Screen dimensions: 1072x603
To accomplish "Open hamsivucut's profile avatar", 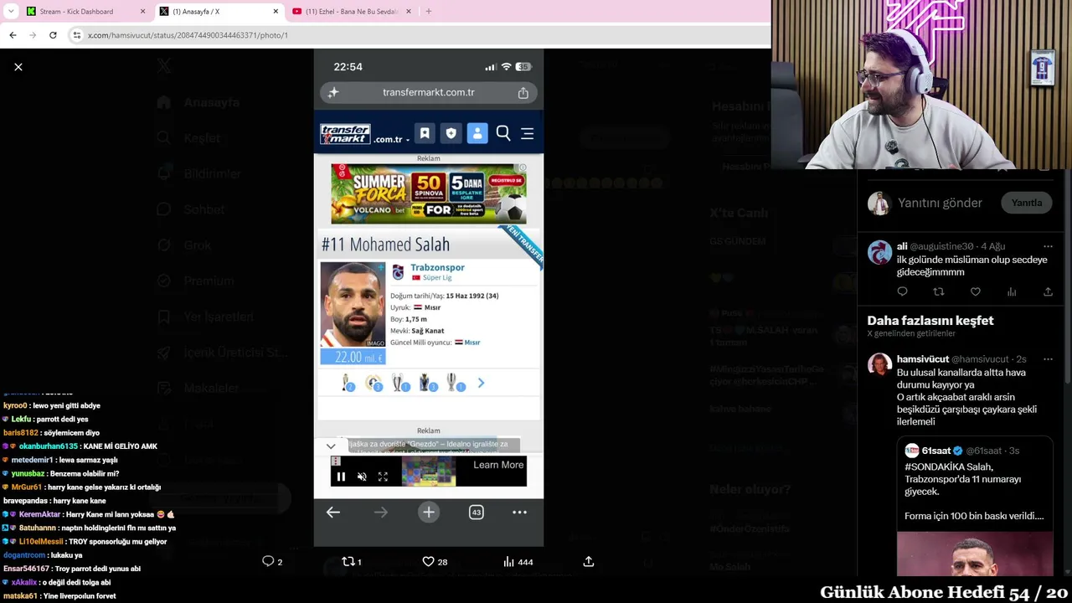I will point(879,365).
